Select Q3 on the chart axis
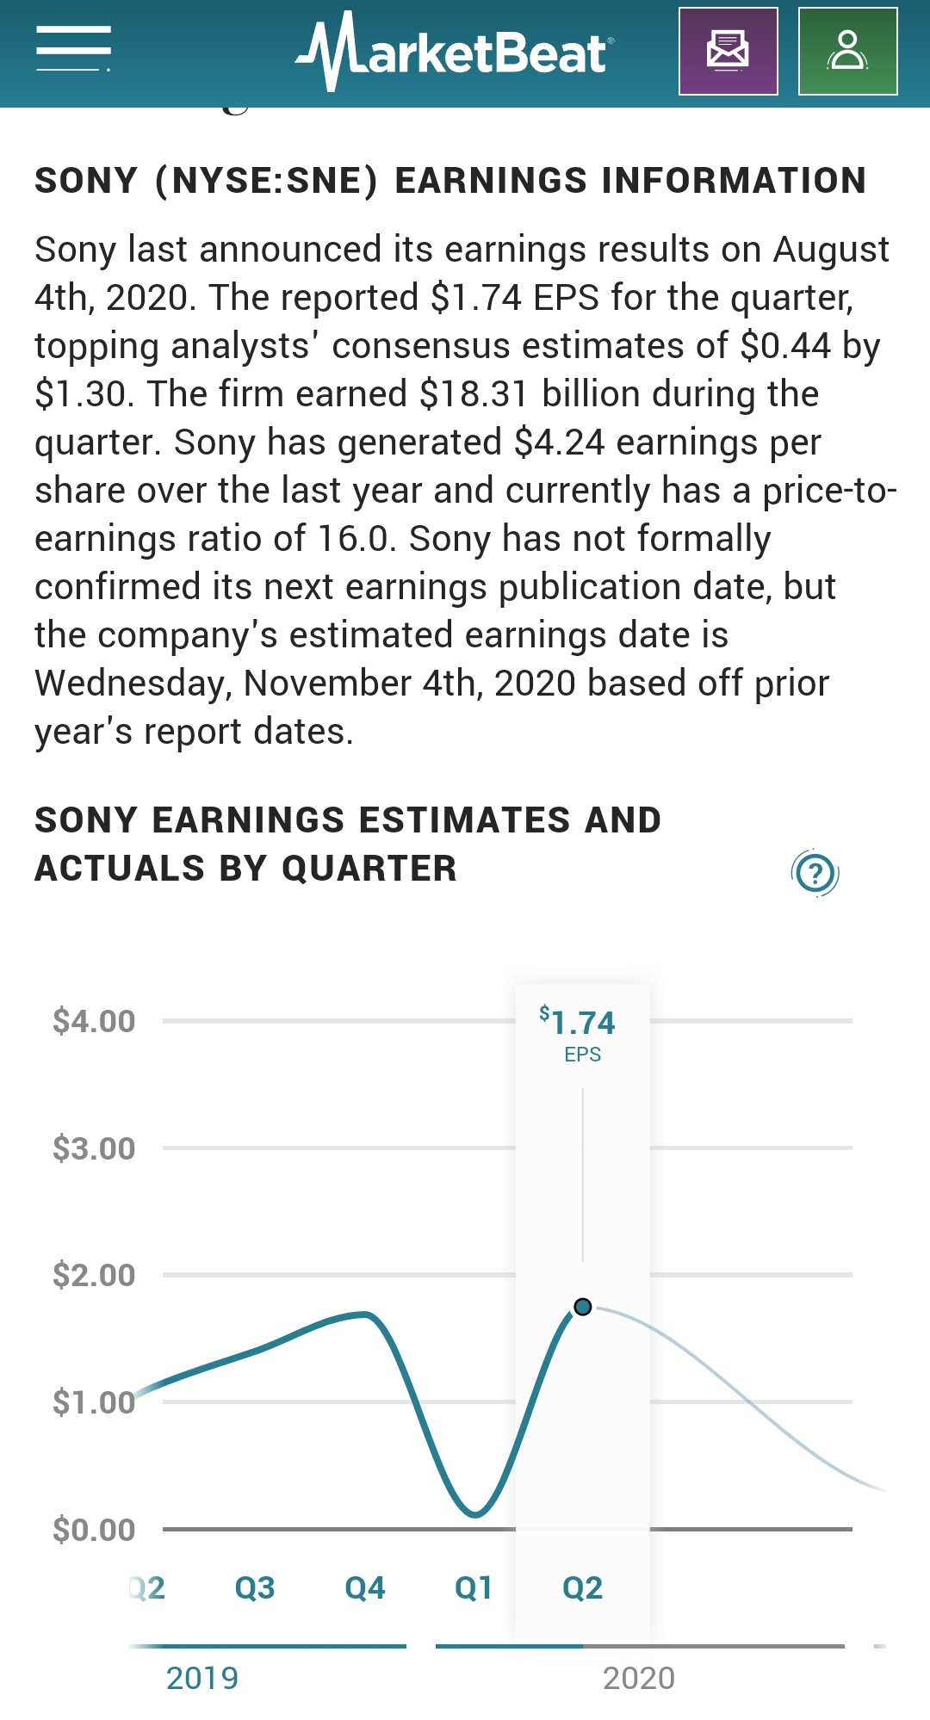The width and height of the screenshot is (930, 1720). click(x=255, y=1587)
